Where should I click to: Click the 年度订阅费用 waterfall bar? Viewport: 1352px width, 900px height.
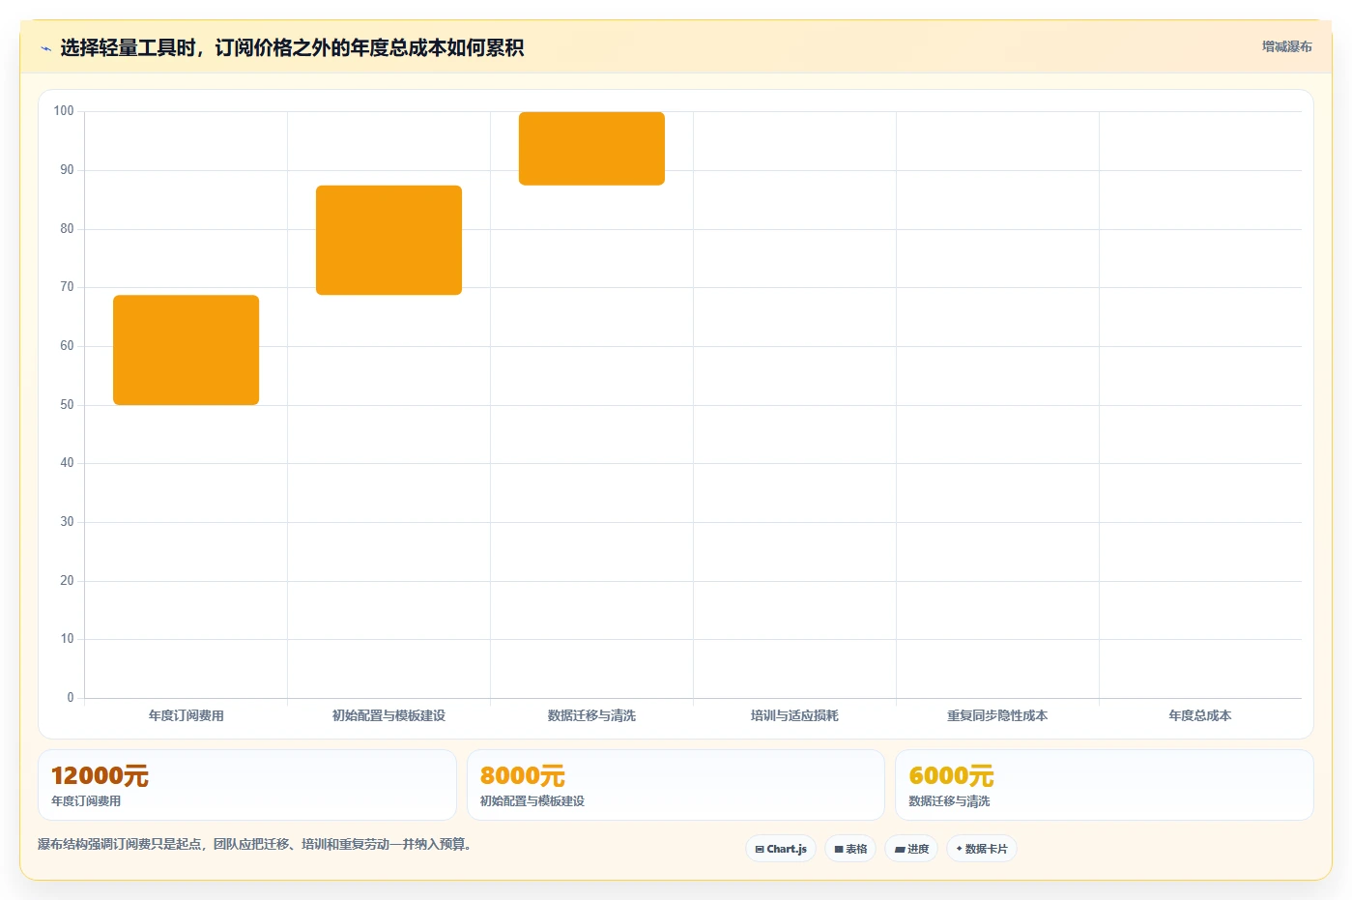186,350
